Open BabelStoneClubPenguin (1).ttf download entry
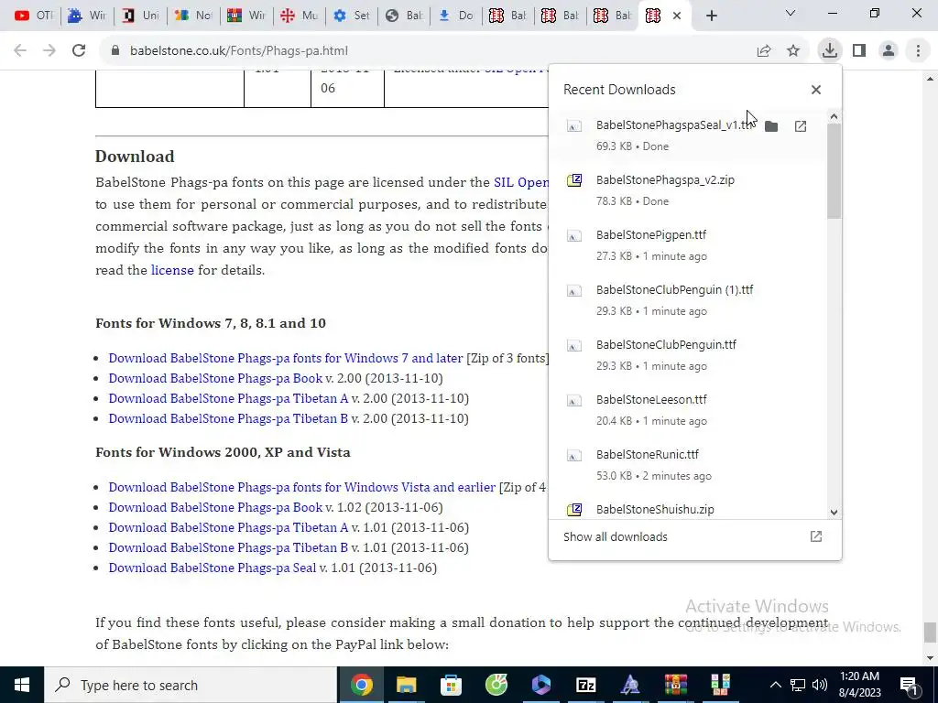 pos(688,300)
